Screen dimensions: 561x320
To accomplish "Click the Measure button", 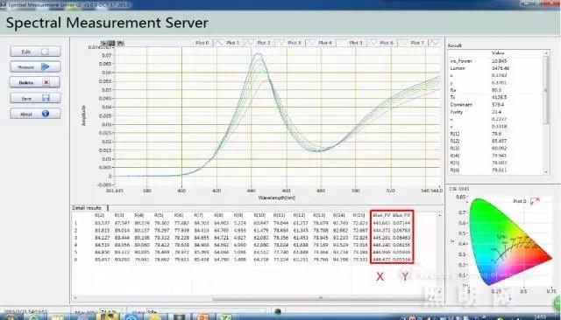I will click(x=35, y=66).
